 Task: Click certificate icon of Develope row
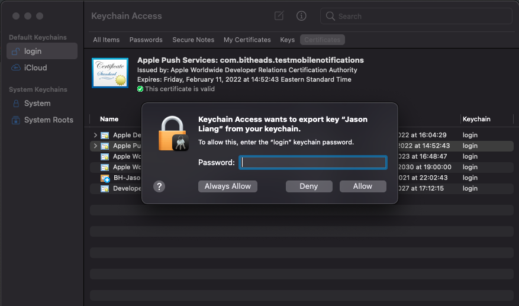105,188
